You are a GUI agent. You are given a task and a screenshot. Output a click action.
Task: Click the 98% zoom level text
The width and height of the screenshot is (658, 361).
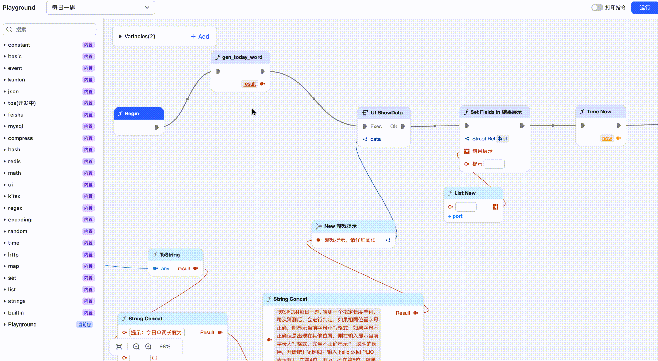click(165, 347)
